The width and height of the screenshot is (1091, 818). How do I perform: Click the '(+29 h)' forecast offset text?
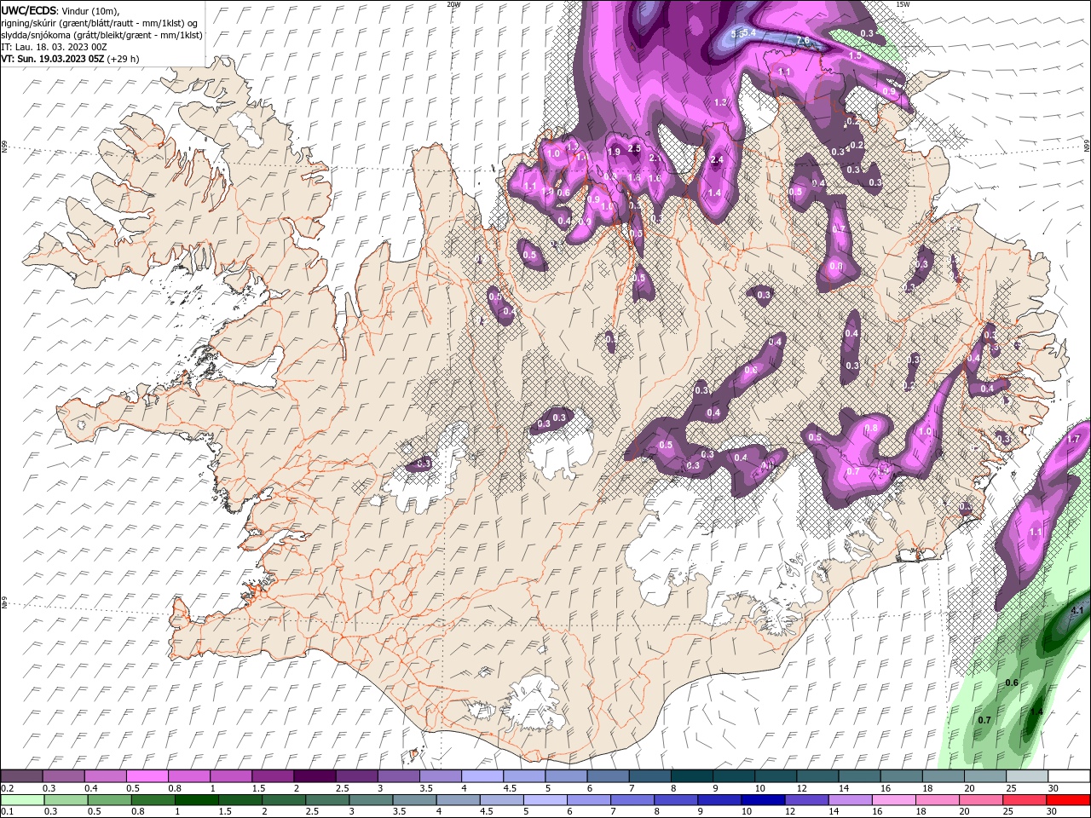tap(124, 59)
